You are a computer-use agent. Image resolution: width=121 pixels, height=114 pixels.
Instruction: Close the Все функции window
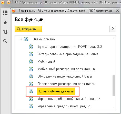pyautogui.click(x=117, y=11)
